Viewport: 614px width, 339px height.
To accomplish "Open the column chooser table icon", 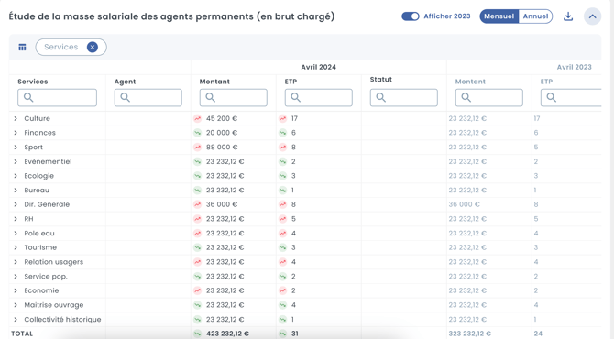I will coord(22,48).
